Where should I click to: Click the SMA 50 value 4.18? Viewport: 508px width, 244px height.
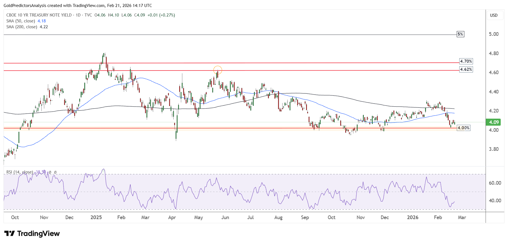coord(42,21)
